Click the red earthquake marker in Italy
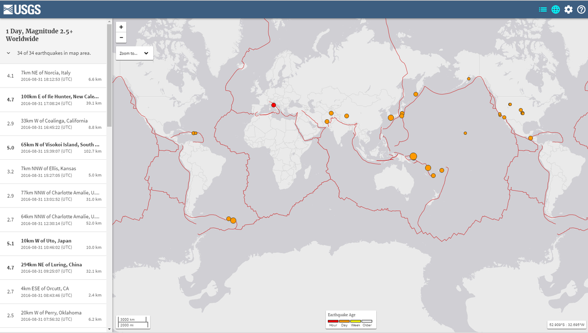588x333 pixels. click(x=273, y=105)
